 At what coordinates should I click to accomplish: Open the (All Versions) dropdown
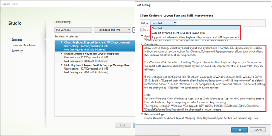(x=73, y=30)
